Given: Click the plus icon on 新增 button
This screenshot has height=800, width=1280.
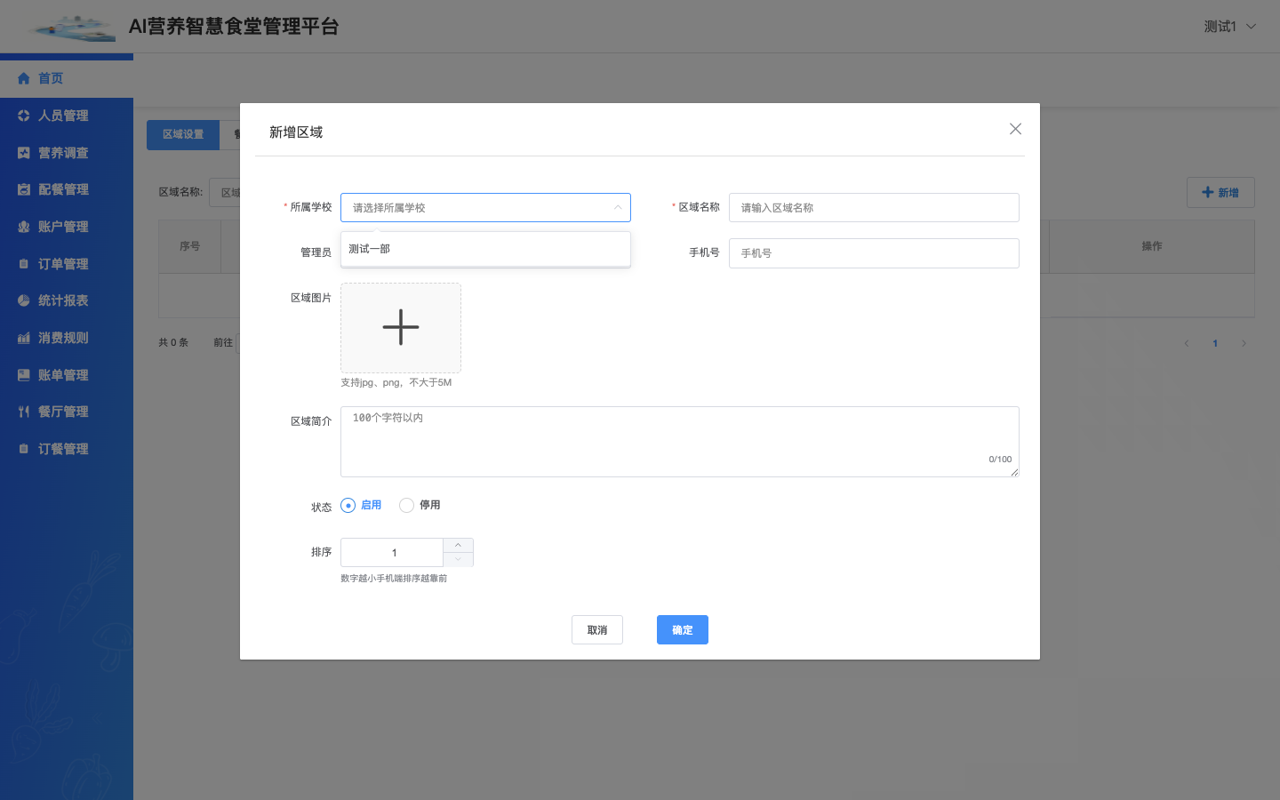Looking at the screenshot, I should (x=1207, y=192).
